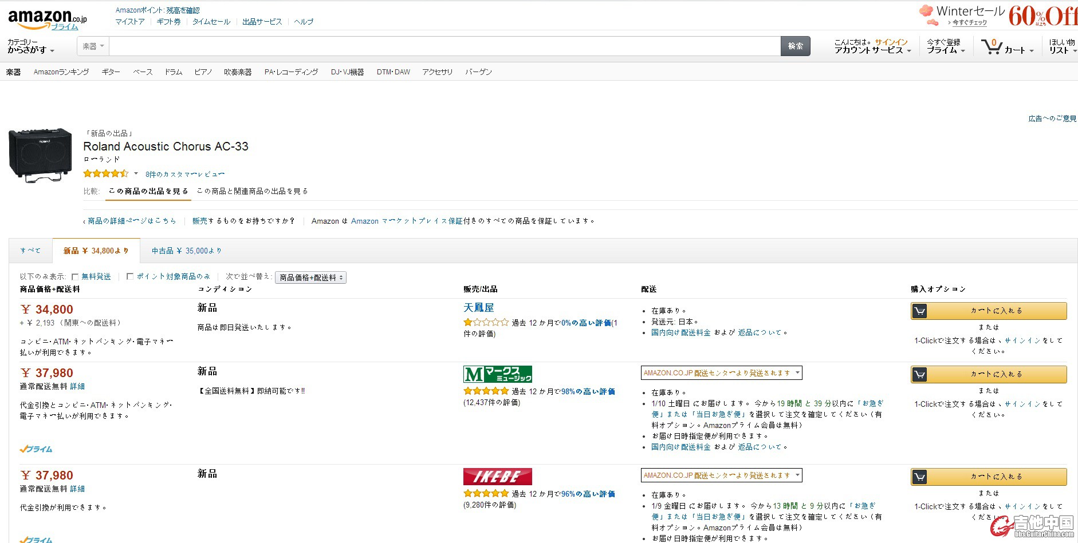Open the 8件のカスタマーレビュー link
The height and width of the screenshot is (543, 1078).
click(x=185, y=174)
